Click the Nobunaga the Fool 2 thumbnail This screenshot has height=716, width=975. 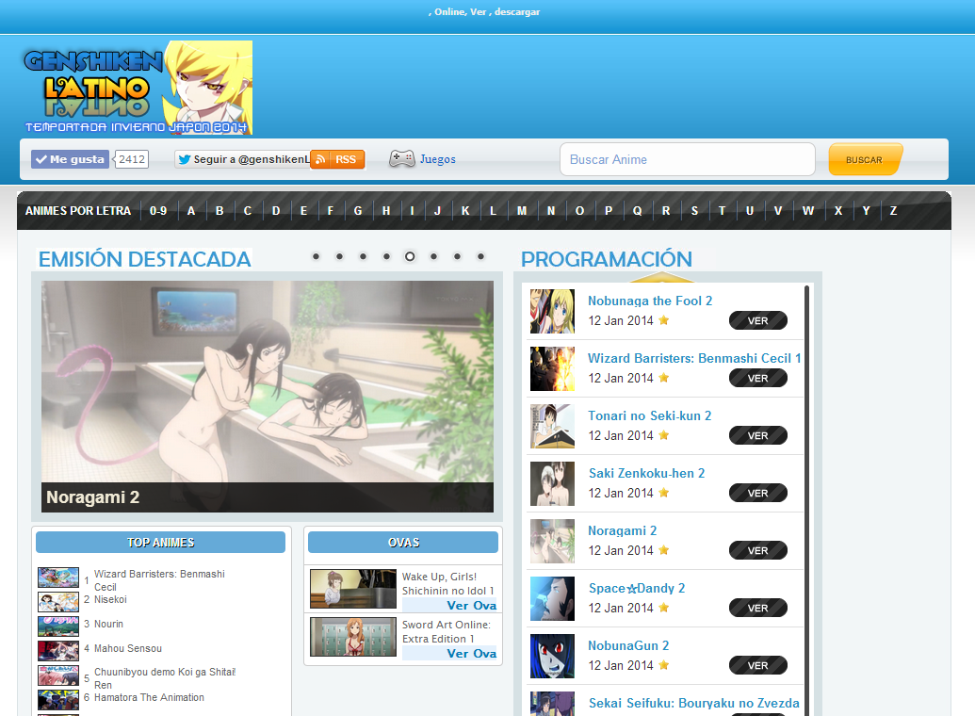(x=552, y=311)
